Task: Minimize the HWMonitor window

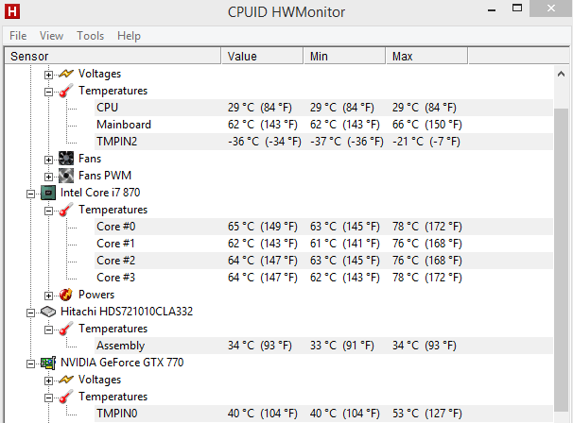Action: tap(492, 8)
